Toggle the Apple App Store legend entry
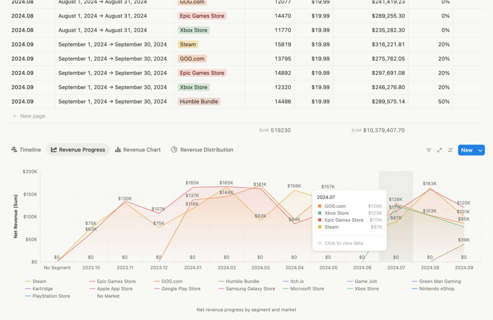Screen dimensions: 493x320 coord(111,289)
